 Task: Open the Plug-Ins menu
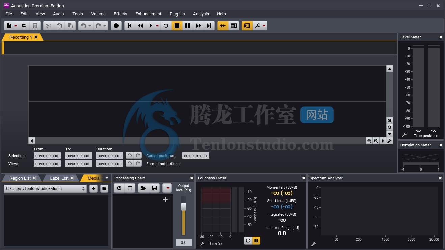(177, 14)
